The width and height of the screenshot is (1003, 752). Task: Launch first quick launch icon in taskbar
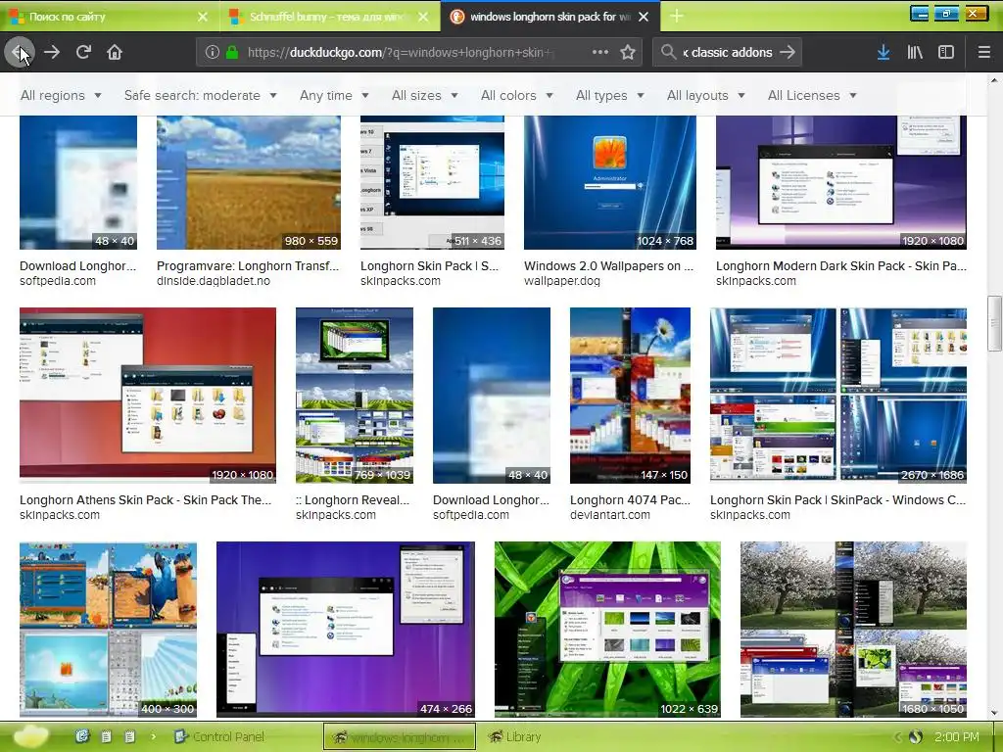click(x=82, y=736)
